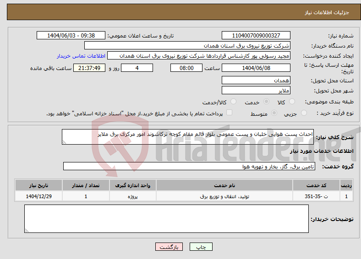The image size is (361, 259).
Task: Click the deadline date field 1404/06/08
Action: [256, 68]
